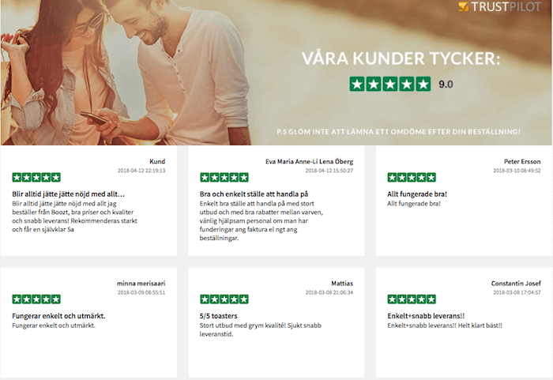Click the 9.0 score text
This screenshot has height=380, width=553.
tap(446, 85)
